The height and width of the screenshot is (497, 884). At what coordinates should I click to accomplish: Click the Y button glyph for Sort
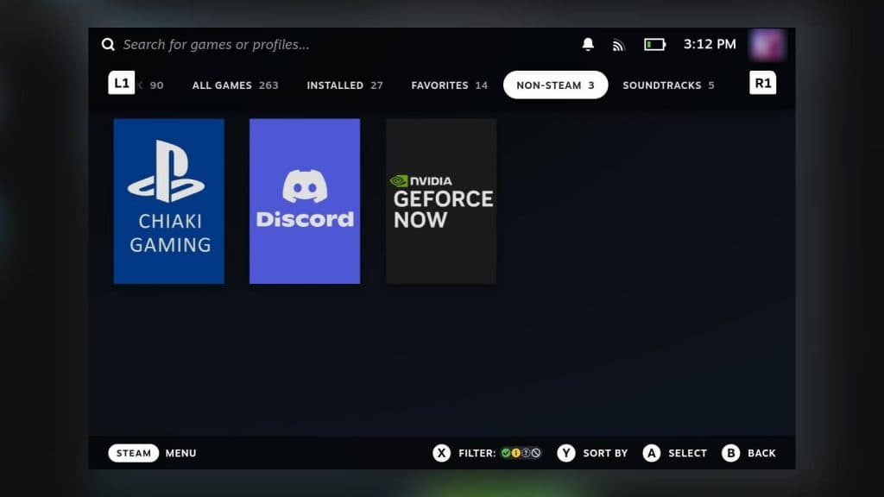coord(566,453)
